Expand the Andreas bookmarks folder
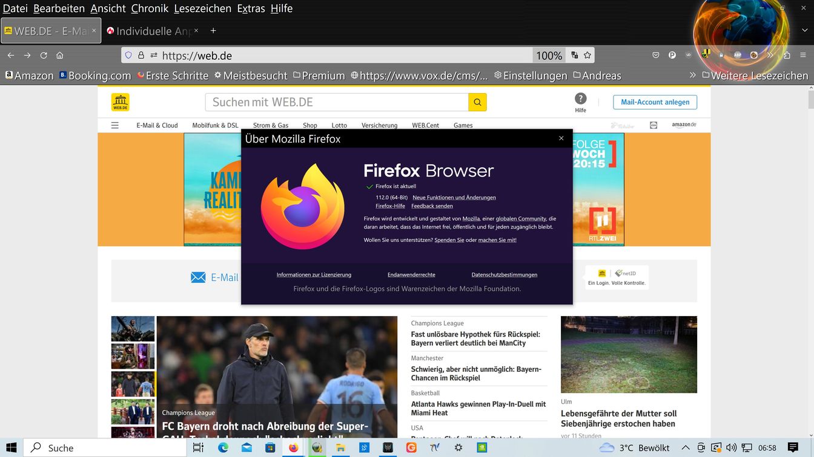This screenshot has height=457, width=814. click(x=597, y=76)
